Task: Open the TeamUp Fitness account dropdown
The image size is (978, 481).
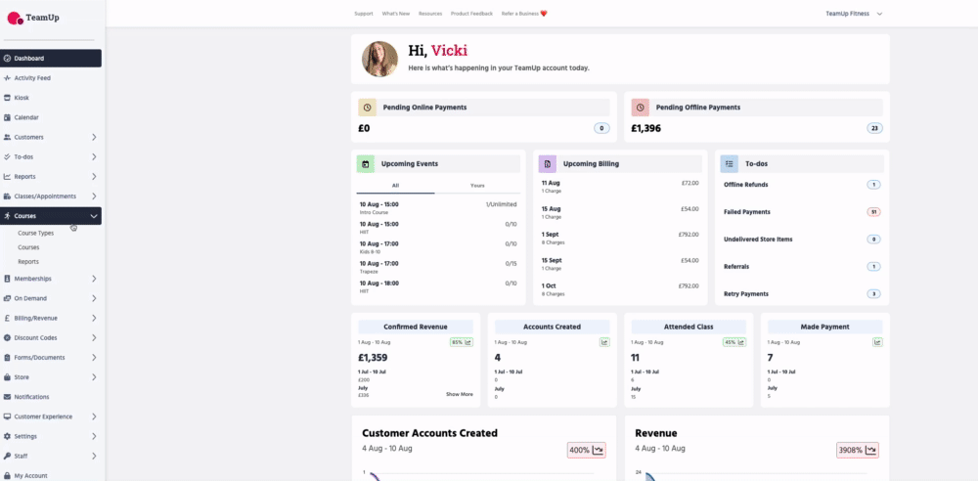Action: [x=854, y=14]
